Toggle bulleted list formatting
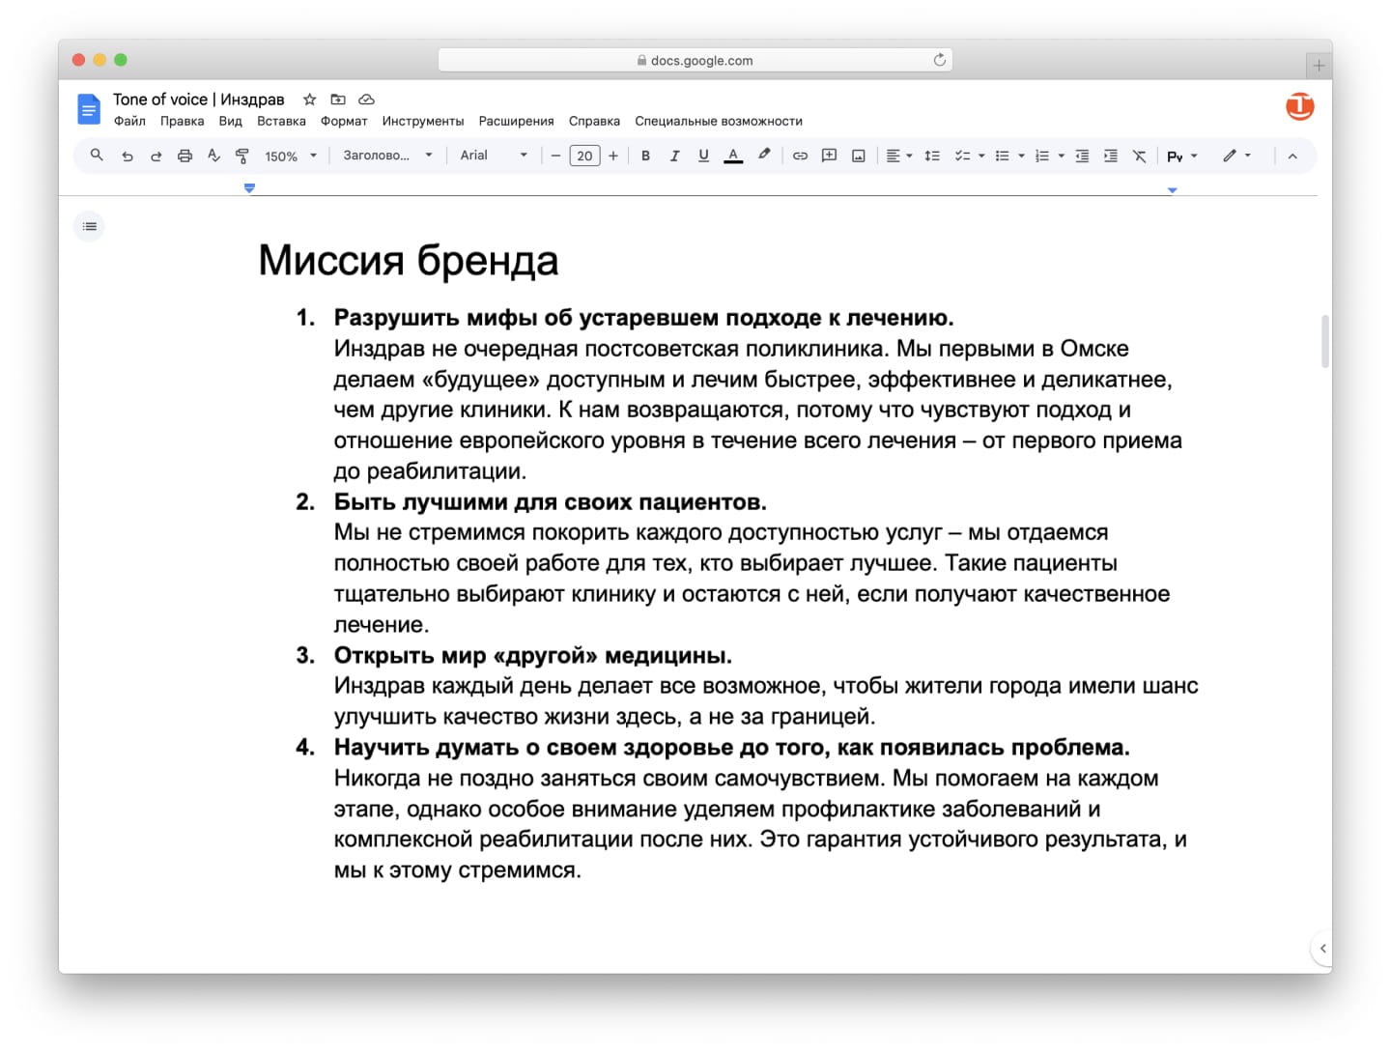Screen dimensions: 1391x1053 pos(1003,156)
